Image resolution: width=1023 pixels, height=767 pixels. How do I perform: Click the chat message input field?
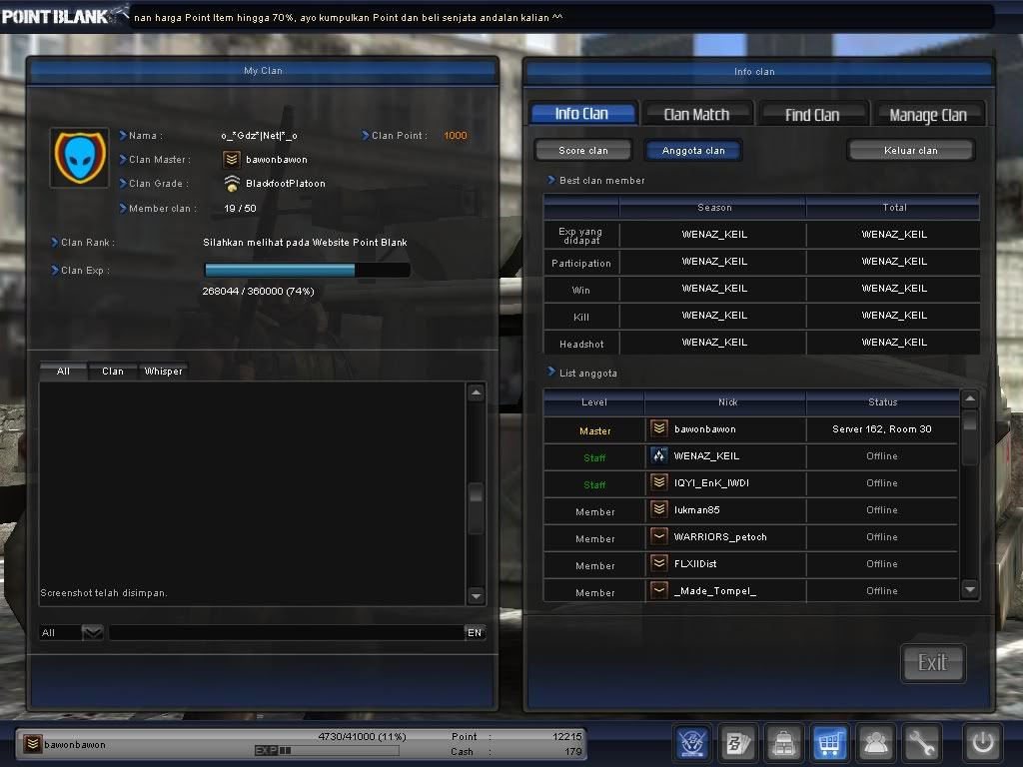(x=287, y=632)
